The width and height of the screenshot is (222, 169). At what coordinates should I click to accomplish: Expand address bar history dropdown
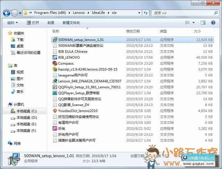pos(139,13)
